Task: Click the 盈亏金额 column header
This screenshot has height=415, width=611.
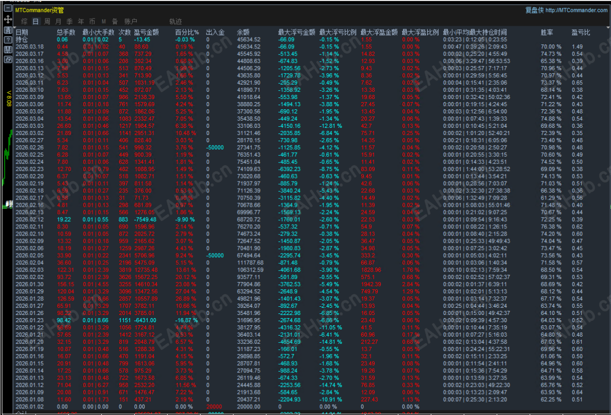Action: 146,32
